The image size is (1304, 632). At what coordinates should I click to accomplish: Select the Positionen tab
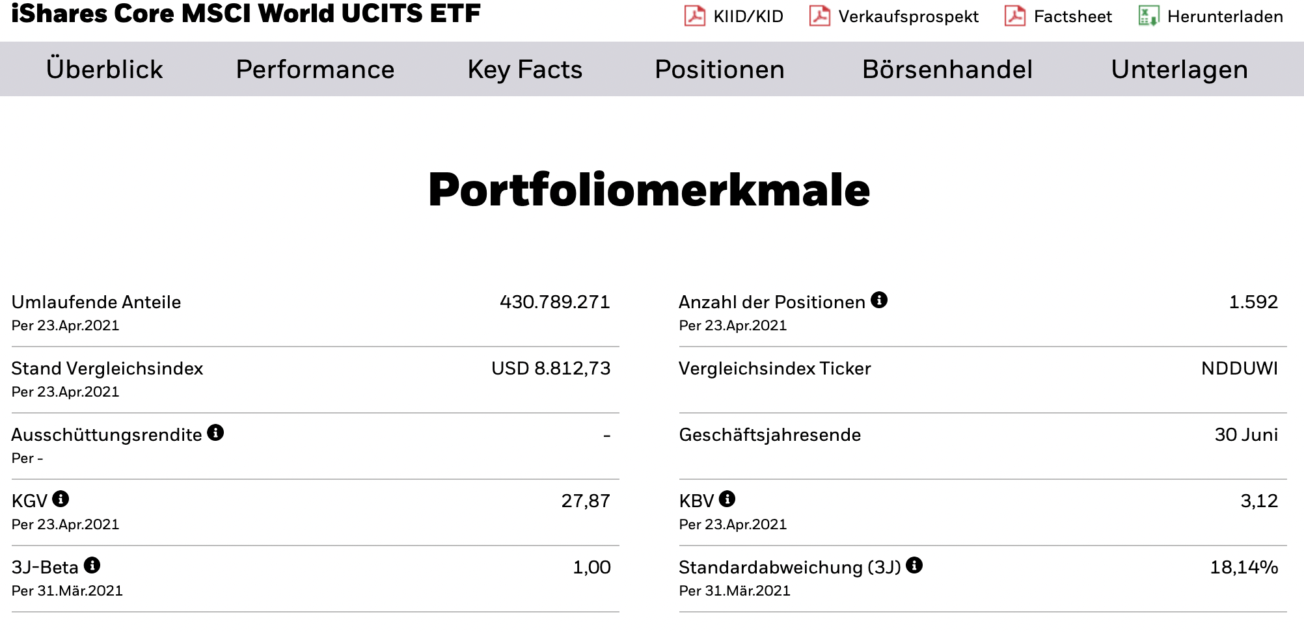tap(719, 70)
